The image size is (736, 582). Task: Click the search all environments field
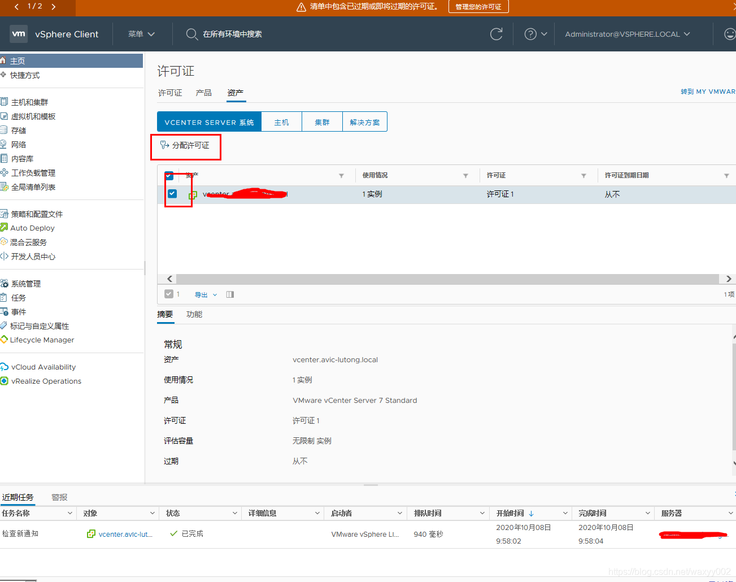pyautogui.click(x=232, y=34)
